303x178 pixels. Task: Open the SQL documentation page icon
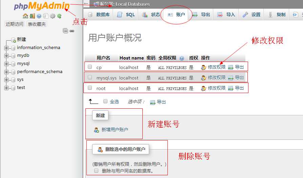click(x=46, y=16)
